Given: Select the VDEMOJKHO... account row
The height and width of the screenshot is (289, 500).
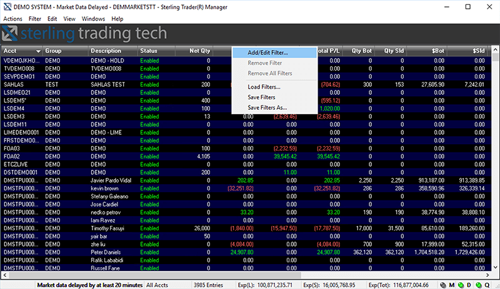Looking at the screenshot, I should pyautogui.click(x=246, y=61).
